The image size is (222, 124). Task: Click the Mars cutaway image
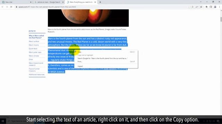(88, 18)
